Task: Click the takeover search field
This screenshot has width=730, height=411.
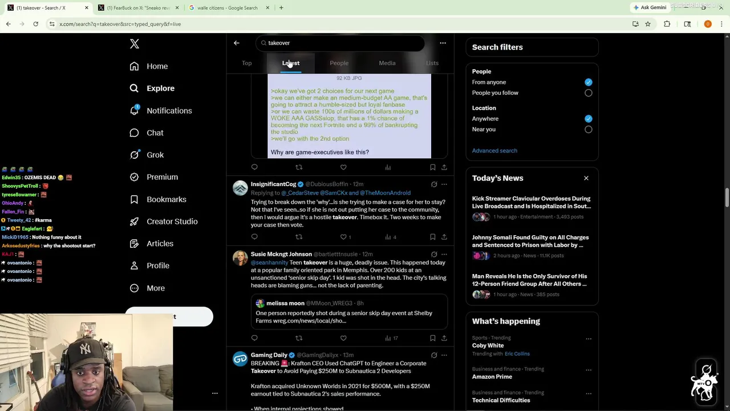Action: coord(340,43)
